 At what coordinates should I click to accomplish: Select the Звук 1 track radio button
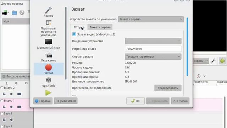2,113
